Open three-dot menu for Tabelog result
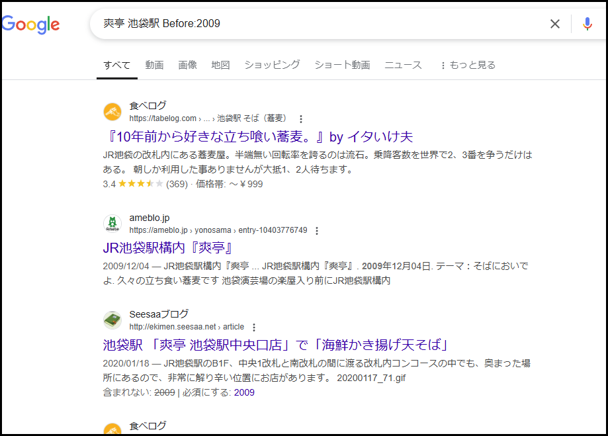 301,119
